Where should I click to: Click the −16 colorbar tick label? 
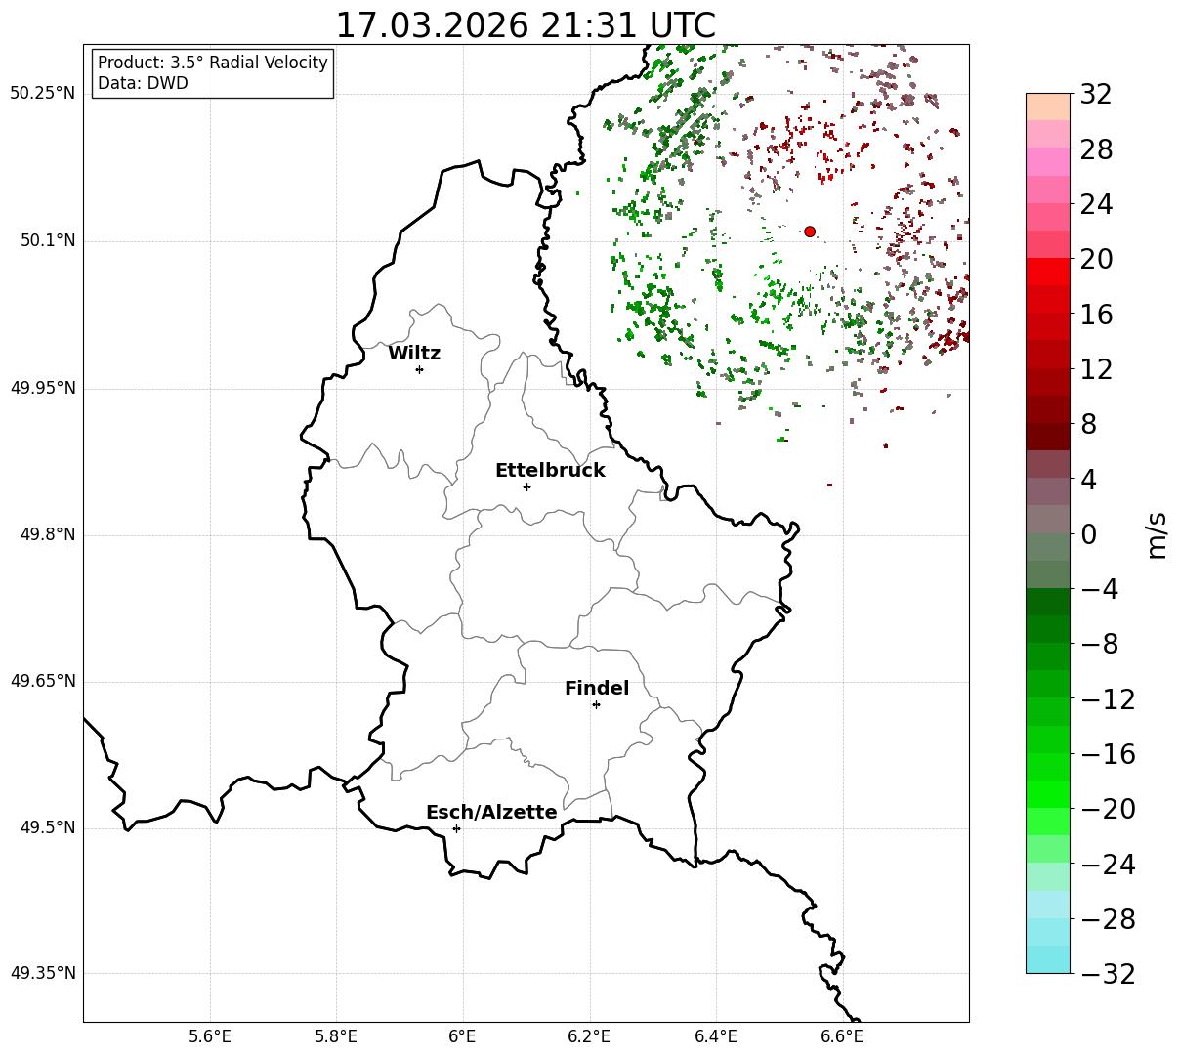pos(1107,754)
